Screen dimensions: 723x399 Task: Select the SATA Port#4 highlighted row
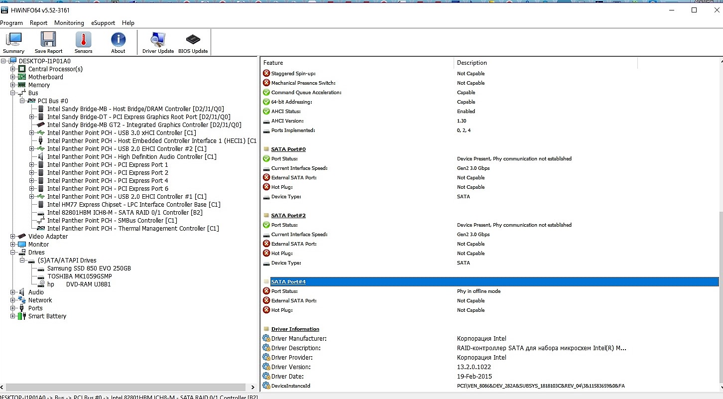coord(494,281)
